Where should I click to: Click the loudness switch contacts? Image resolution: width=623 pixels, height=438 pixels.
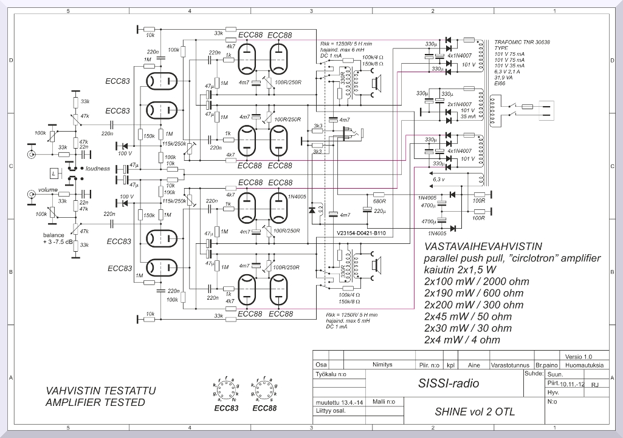point(74,174)
